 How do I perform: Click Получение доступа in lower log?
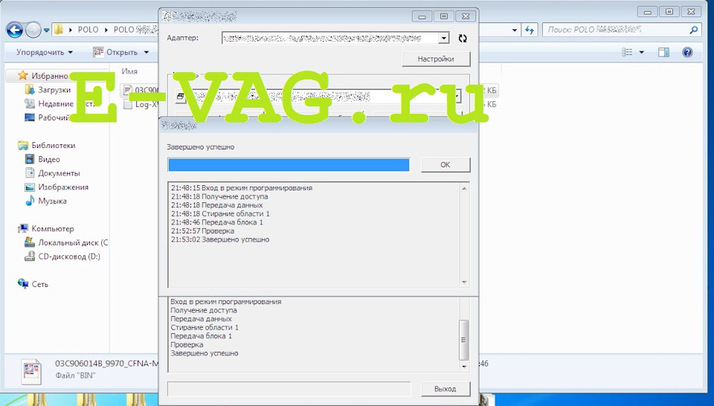click(204, 310)
